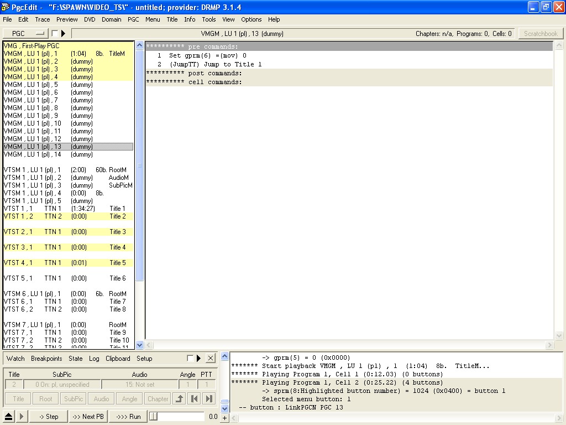
Task: Click the black arrow next to PGC checkbox
Action: 63,34
